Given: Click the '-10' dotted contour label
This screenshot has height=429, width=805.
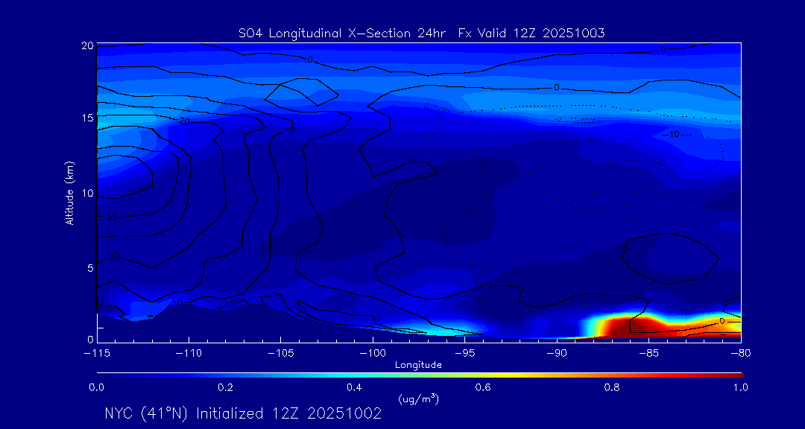Looking at the screenshot, I should (672, 134).
